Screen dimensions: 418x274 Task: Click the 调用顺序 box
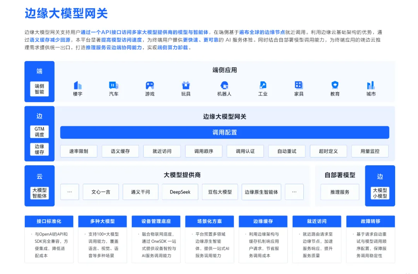tap(204, 151)
